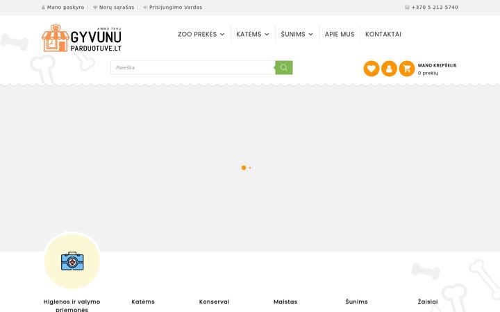The height and width of the screenshot is (312, 500).
Task: Open the MANO KREPŠELIS cart summary
Action: tap(437, 65)
